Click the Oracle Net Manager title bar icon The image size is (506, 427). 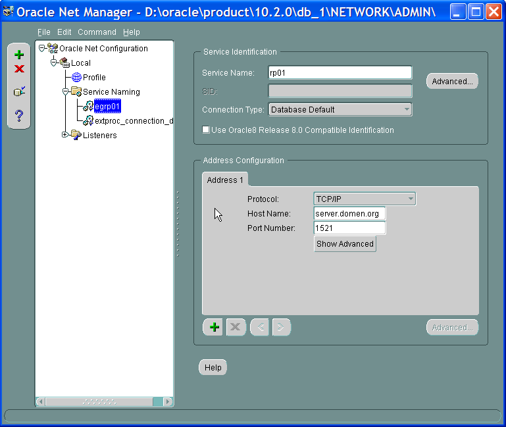[x=8, y=11]
